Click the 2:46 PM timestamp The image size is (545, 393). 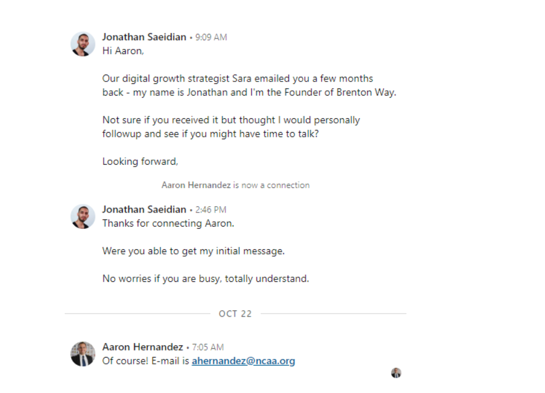point(210,210)
